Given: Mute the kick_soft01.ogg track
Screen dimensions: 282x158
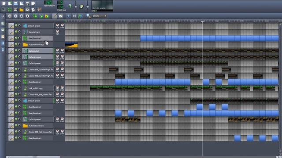Looking at the screenshot, I should point(16,88).
